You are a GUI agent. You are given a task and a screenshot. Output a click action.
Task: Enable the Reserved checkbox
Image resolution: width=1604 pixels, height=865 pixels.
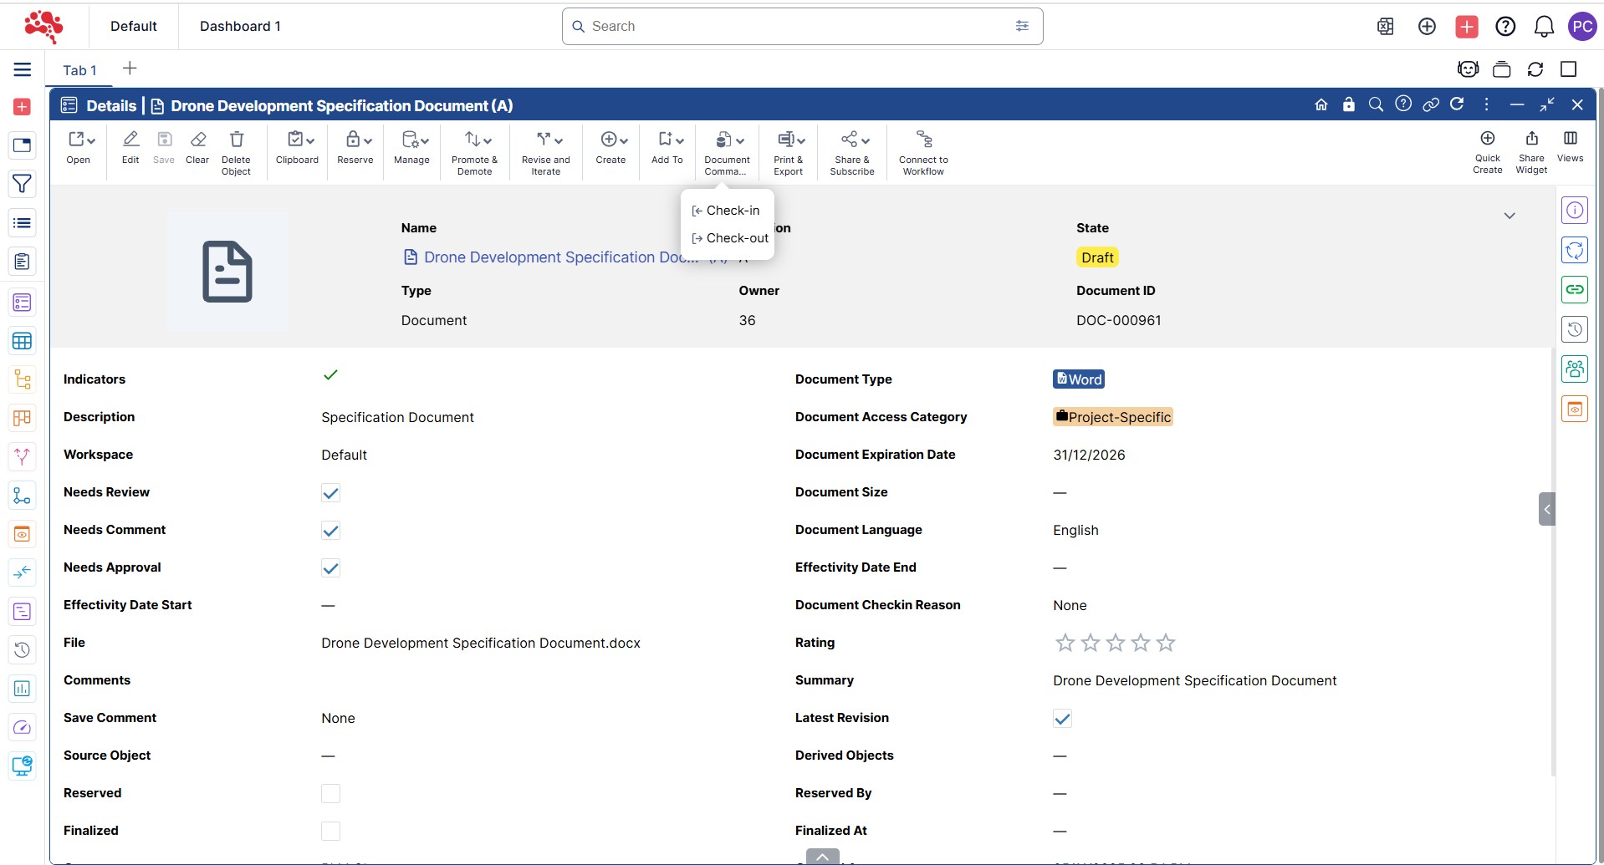330,794
